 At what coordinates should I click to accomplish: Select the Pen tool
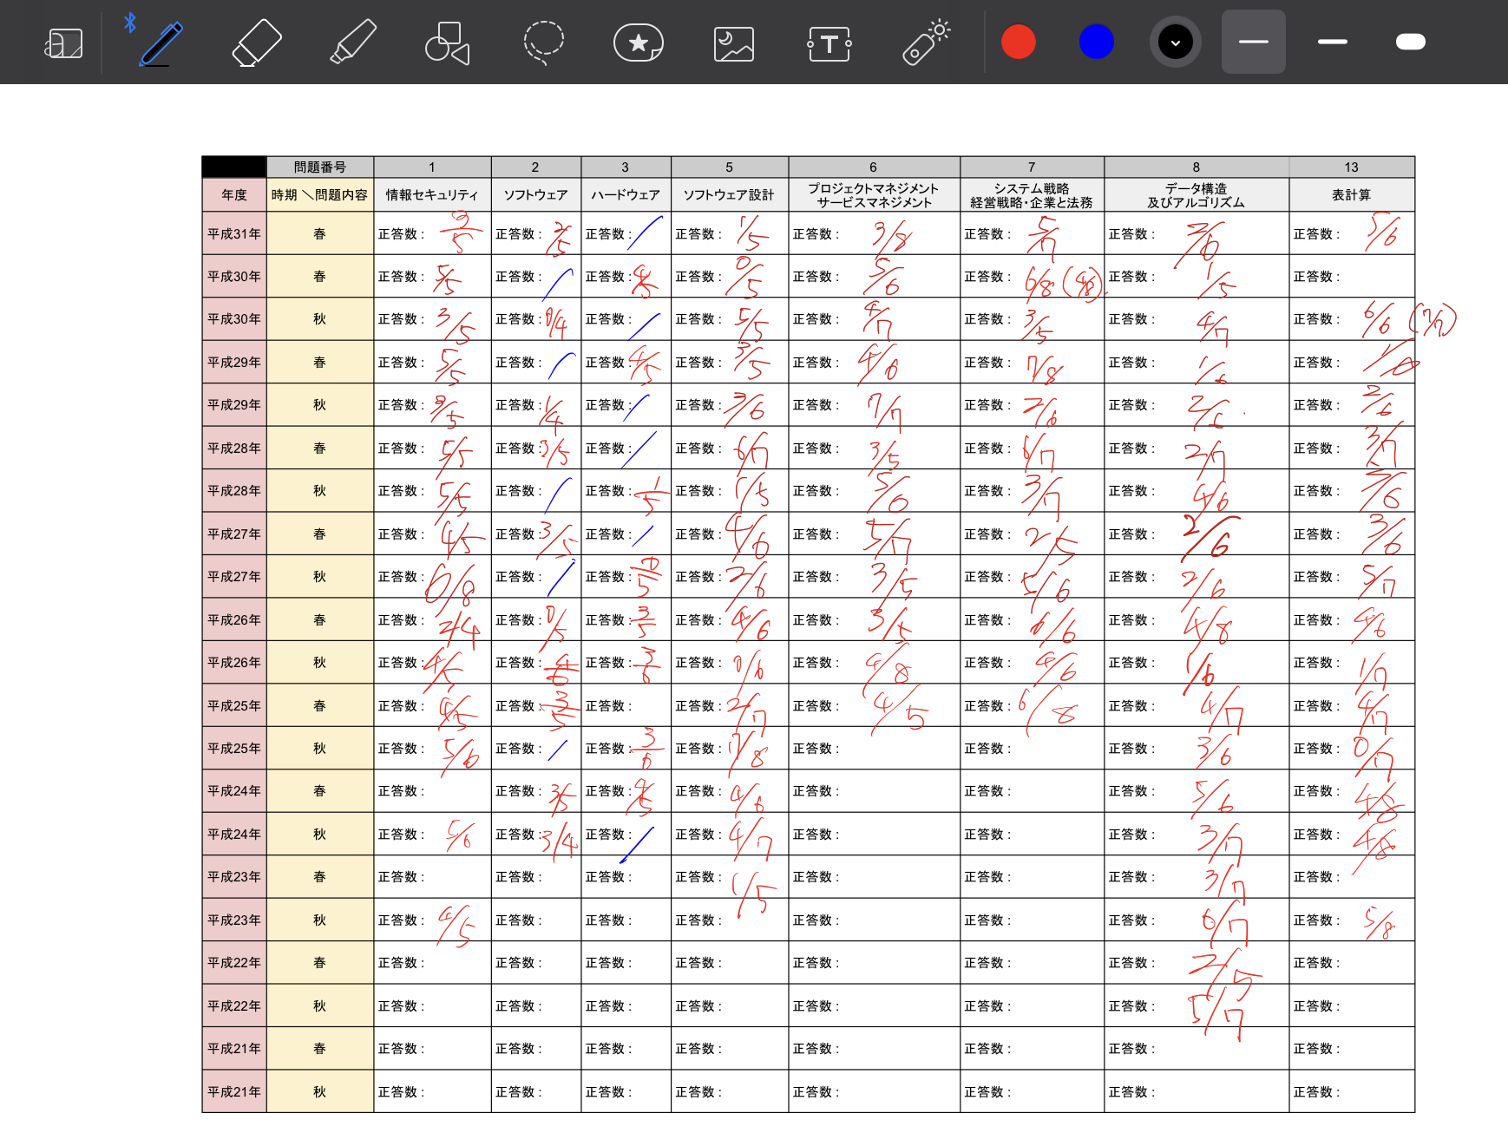tap(161, 43)
